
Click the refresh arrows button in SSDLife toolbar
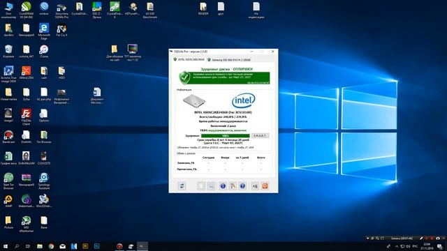(182, 186)
